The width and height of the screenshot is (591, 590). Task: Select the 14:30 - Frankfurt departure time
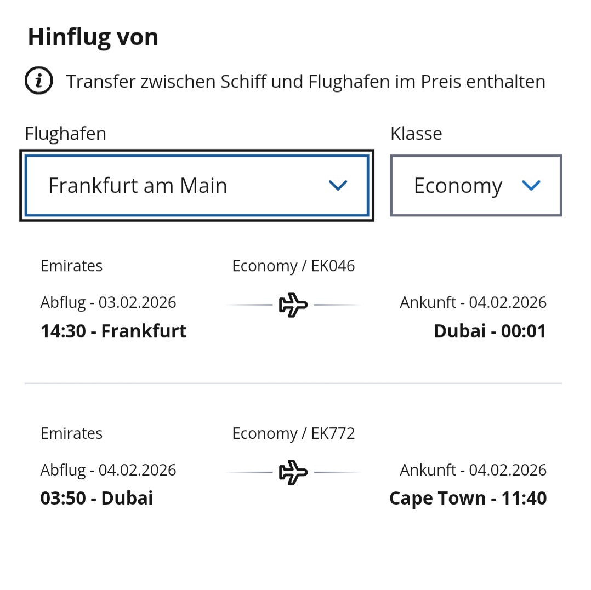[x=113, y=331]
